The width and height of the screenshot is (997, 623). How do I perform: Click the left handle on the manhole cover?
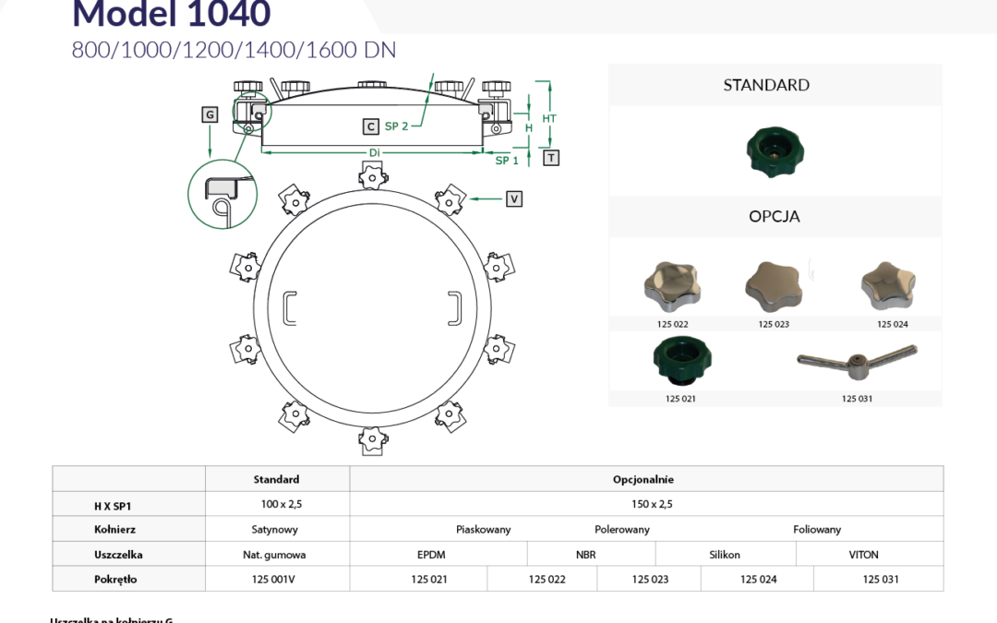[289, 308]
